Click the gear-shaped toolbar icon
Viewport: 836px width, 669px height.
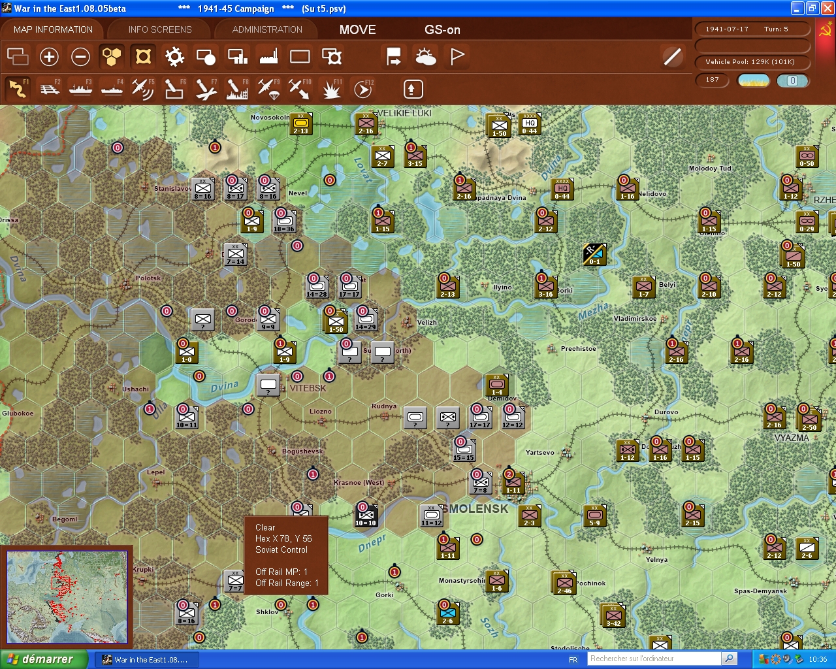(174, 57)
